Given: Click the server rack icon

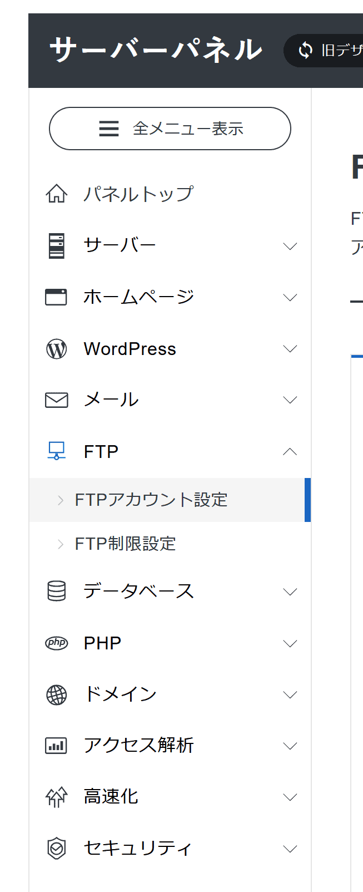Looking at the screenshot, I should tap(56, 246).
